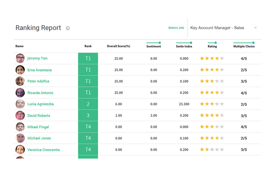The image size is (275, 179).
Task: Click Jeremy Tan's profile avatar
Action: point(20,58)
